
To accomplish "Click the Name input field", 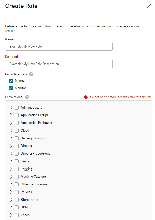I will (x=59, y=47).
